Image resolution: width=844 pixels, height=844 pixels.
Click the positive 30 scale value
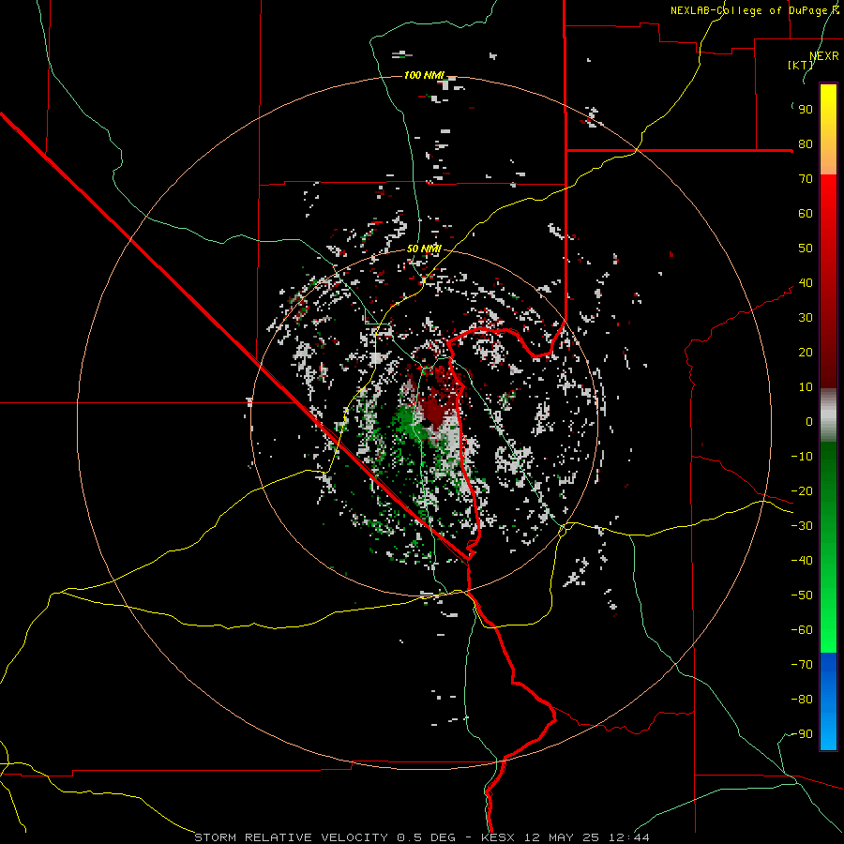coord(806,318)
